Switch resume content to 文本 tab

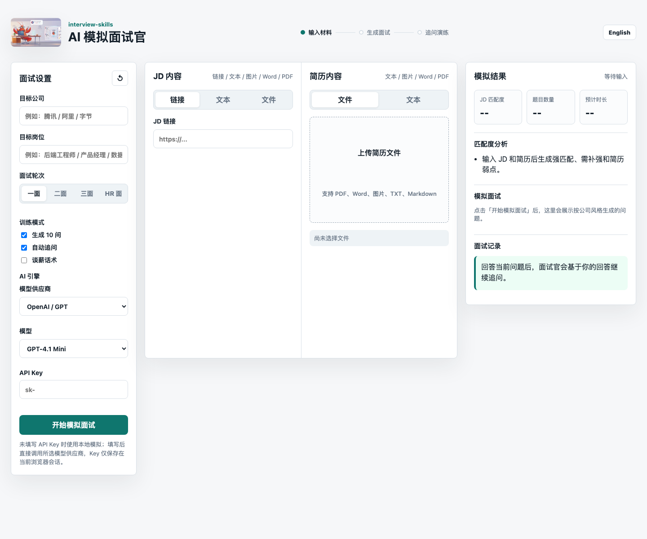[x=413, y=100]
